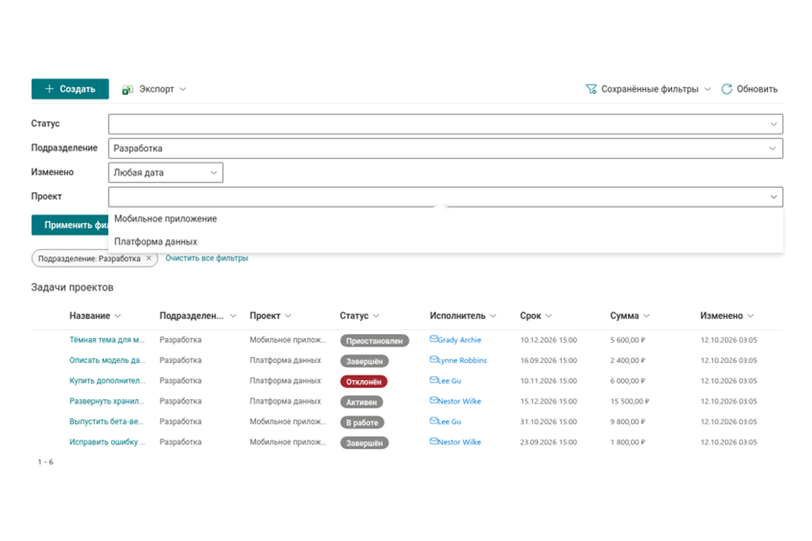Open the Проект column header menu
Viewport: 812px width, 541px height.
(x=270, y=316)
